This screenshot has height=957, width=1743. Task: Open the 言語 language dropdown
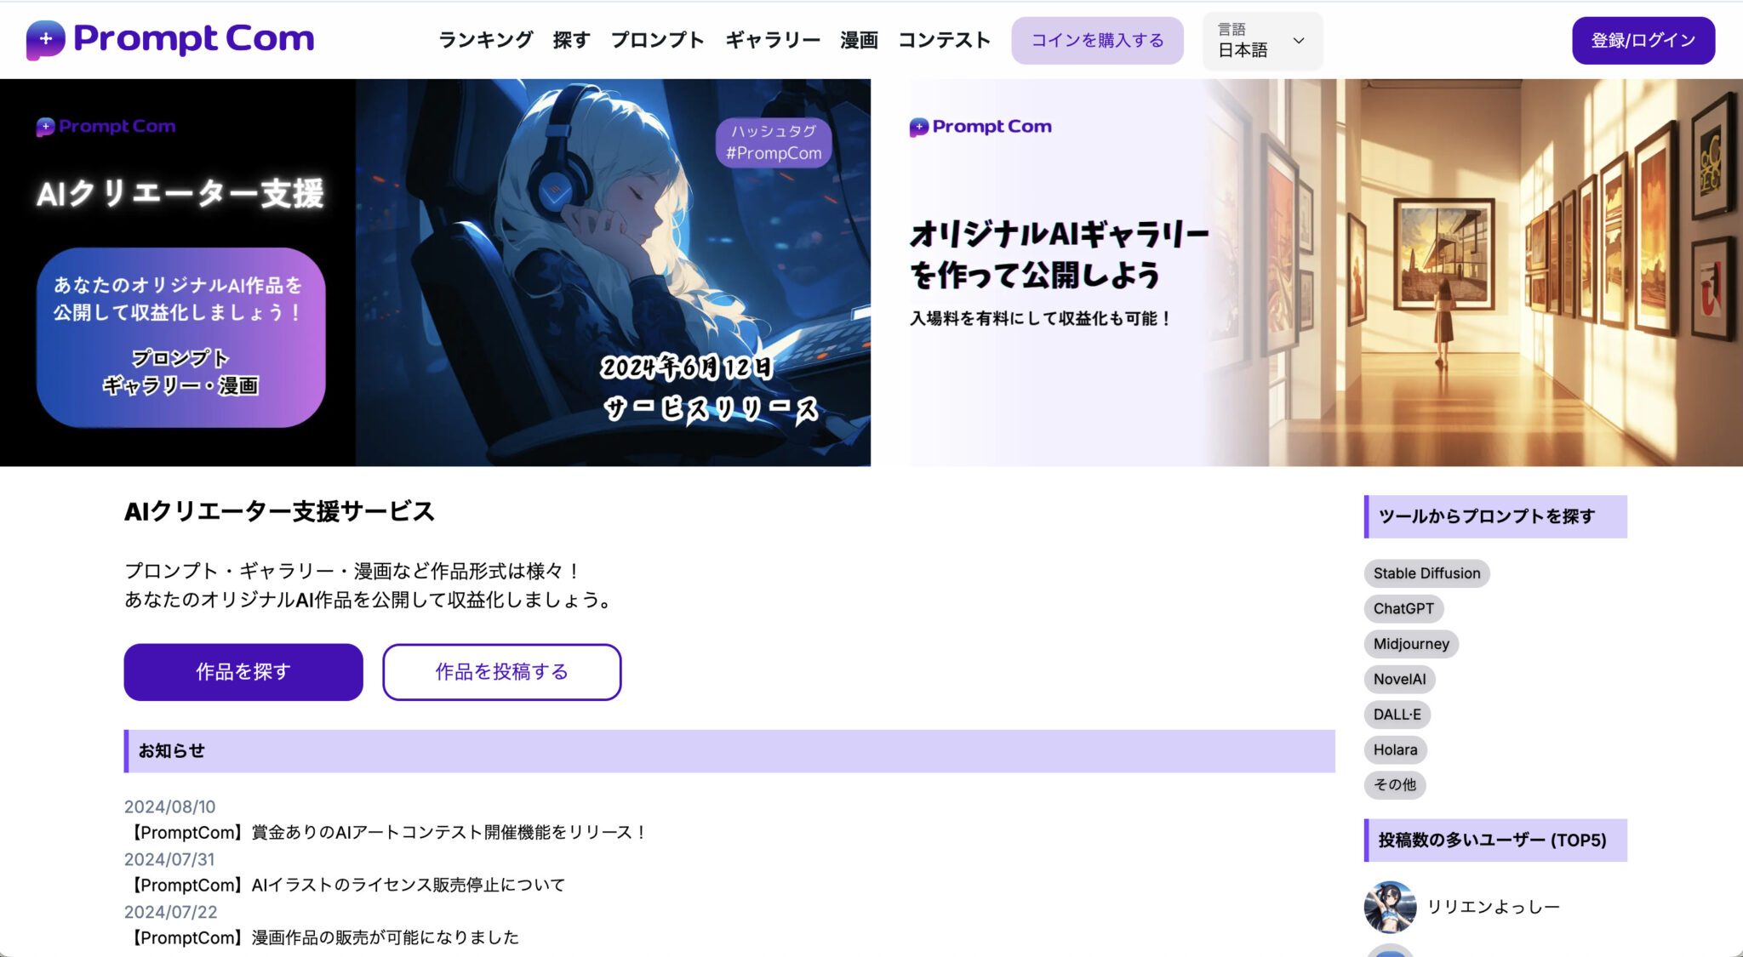(x=1261, y=41)
